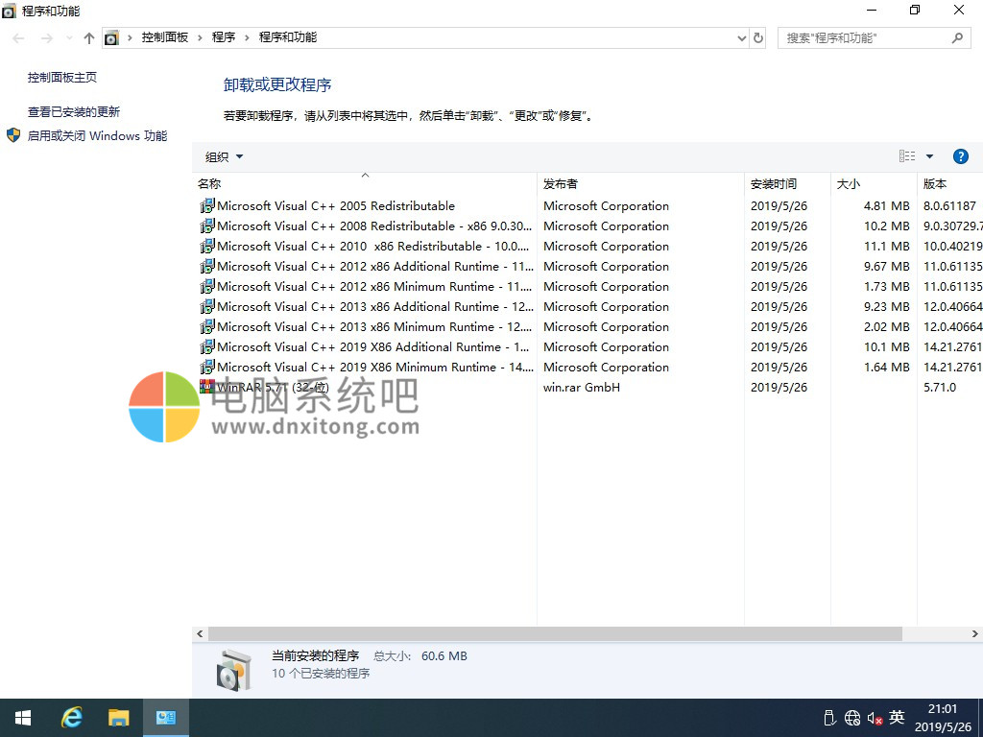Click the scroll left arrow
983x737 pixels.
pyautogui.click(x=200, y=633)
